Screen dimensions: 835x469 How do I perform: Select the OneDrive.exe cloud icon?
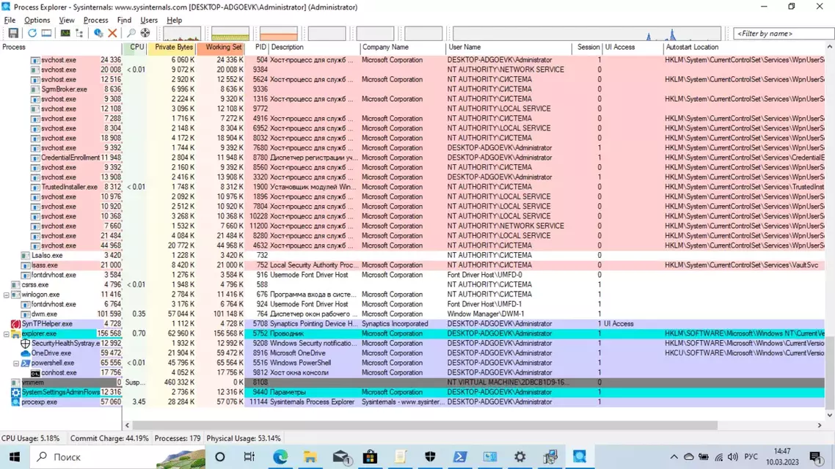pyautogui.click(x=25, y=353)
